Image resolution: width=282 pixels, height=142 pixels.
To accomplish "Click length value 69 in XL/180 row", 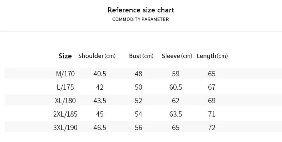I will point(212,101).
